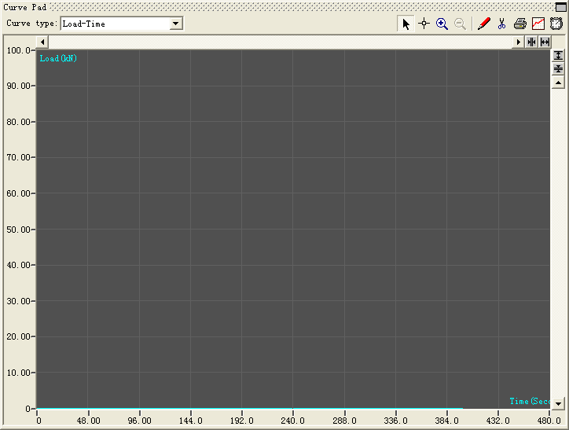Screen dimensions: 569x430
Task: Compress the vertical axis scale
Action: coord(558,69)
